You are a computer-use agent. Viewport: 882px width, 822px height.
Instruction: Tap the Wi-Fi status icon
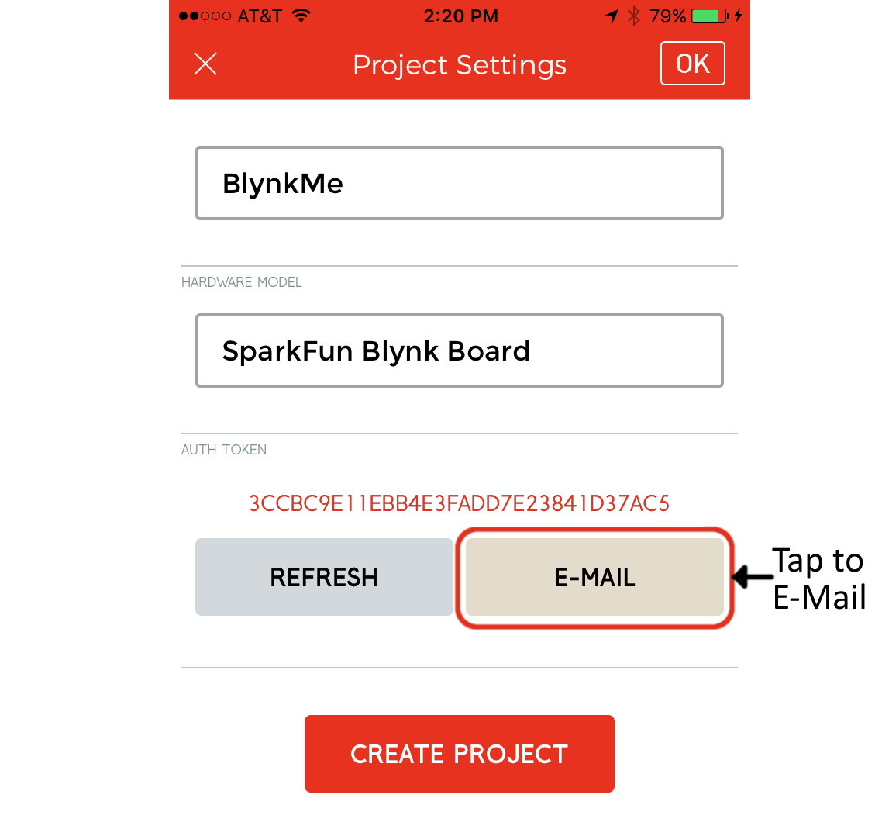point(301,16)
